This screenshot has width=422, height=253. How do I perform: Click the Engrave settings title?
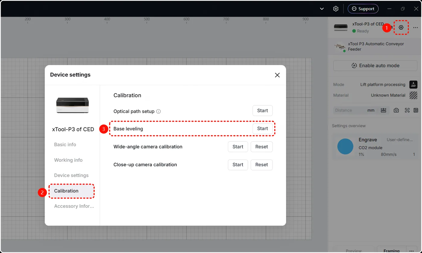point(368,140)
